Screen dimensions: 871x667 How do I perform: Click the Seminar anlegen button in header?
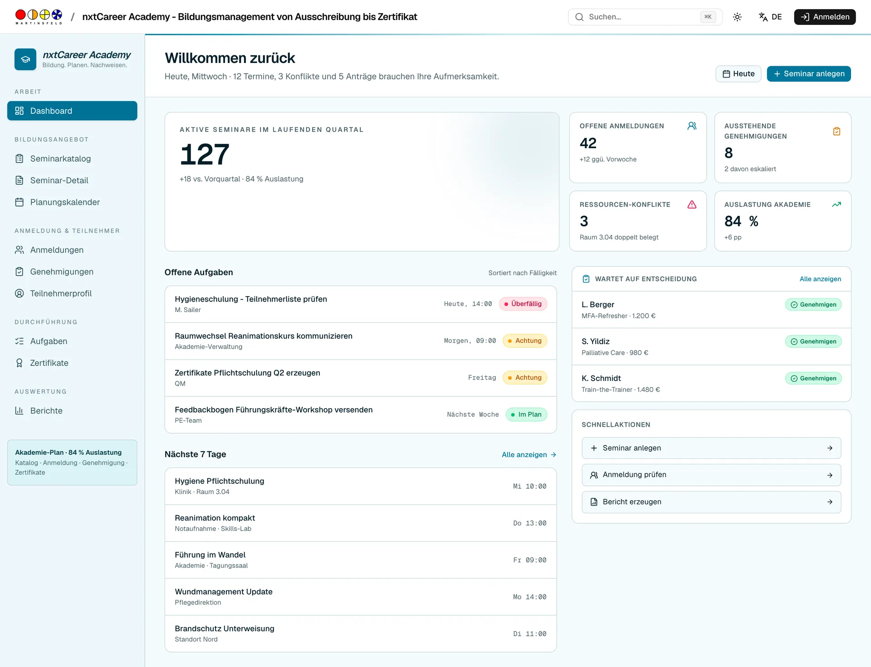pos(809,74)
